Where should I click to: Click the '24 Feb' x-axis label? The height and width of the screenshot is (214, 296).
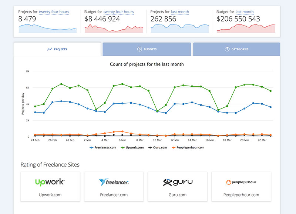(x=35, y=140)
